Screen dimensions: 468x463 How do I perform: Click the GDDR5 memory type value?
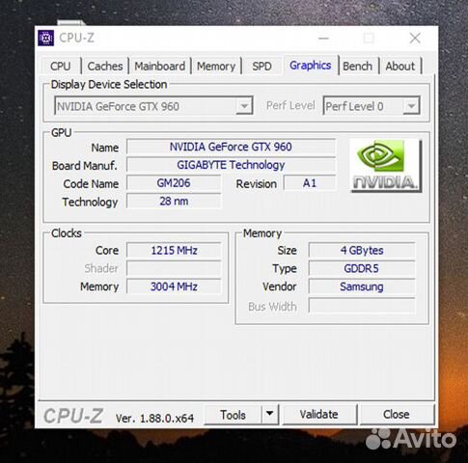[x=362, y=268]
